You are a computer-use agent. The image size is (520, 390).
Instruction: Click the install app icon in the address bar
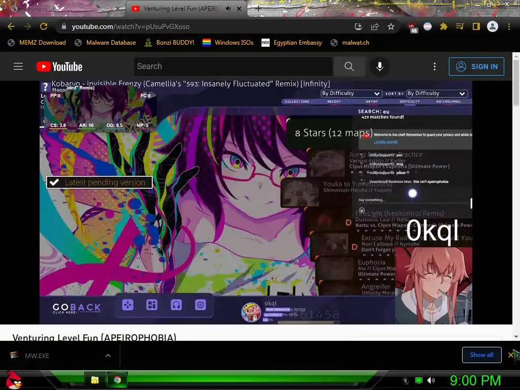coord(358,26)
